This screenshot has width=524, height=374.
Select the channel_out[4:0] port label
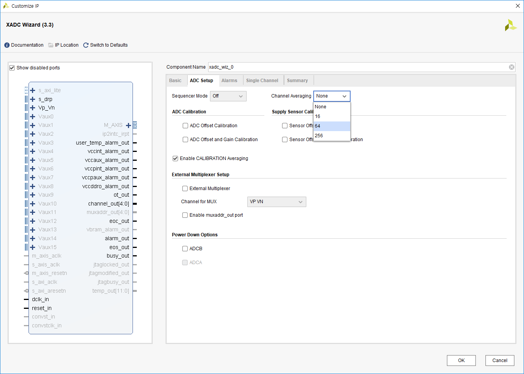[x=109, y=204]
